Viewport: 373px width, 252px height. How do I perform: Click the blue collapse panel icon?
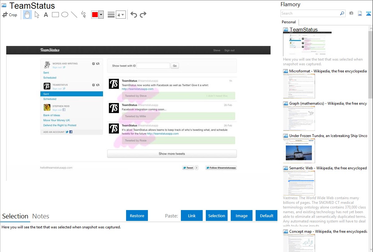tap(368, 13)
